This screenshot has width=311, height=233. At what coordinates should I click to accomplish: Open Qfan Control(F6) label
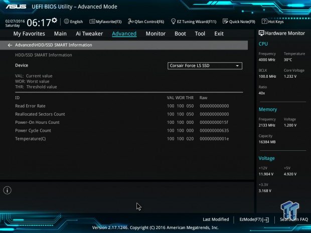149,22
